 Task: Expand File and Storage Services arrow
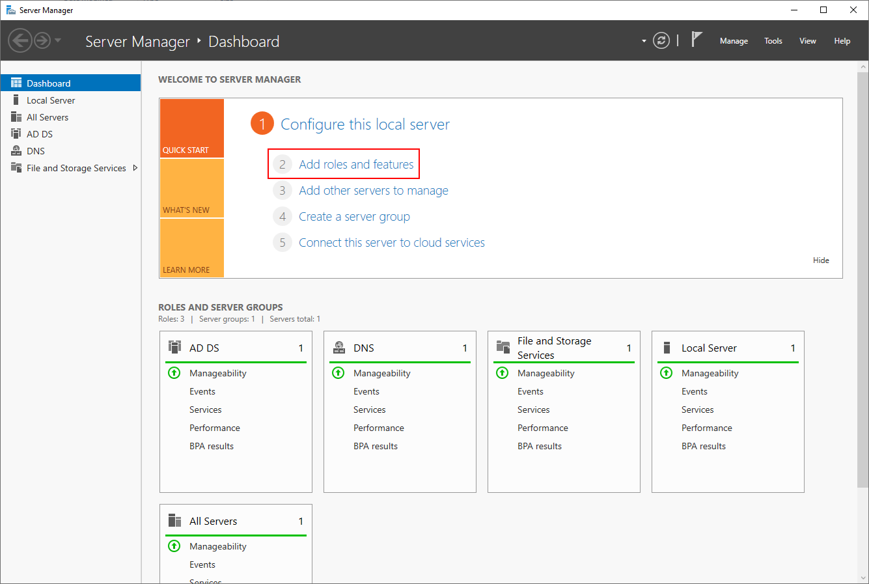[135, 168]
